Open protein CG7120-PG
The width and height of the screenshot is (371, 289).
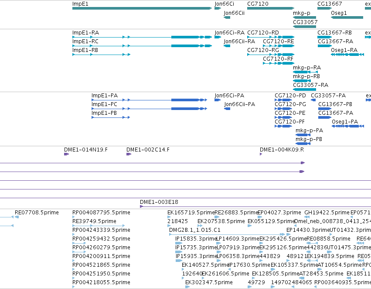(x=290, y=104)
